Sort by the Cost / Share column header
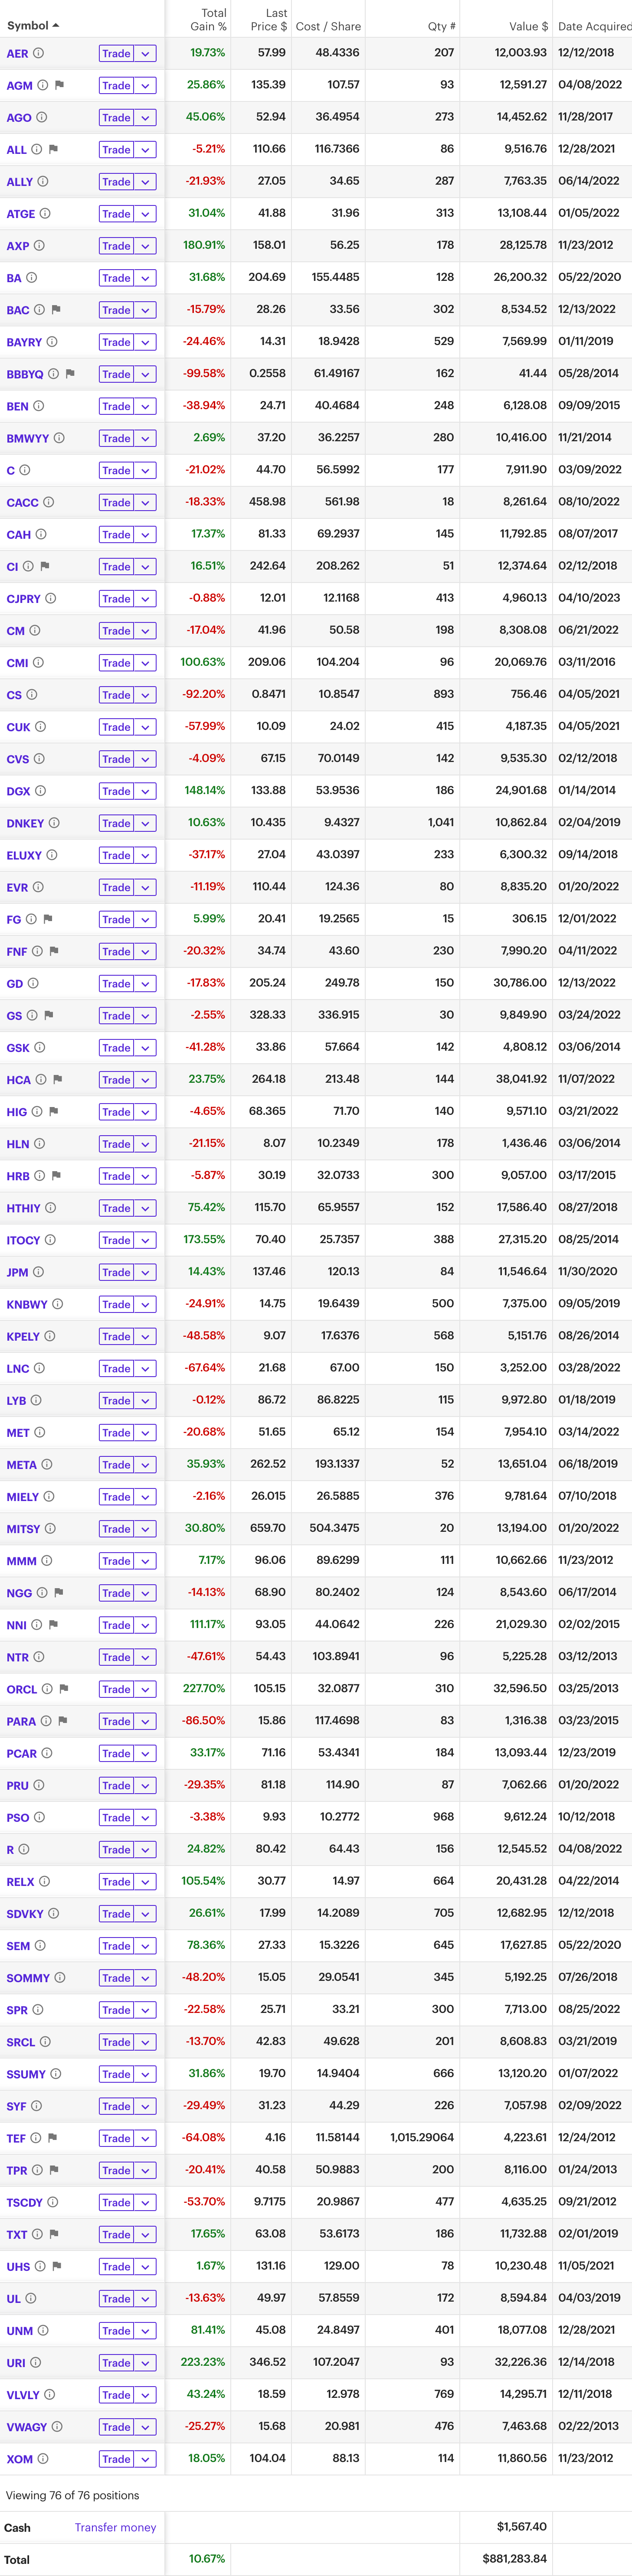The height and width of the screenshot is (2576, 632). [x=328, y=26]
